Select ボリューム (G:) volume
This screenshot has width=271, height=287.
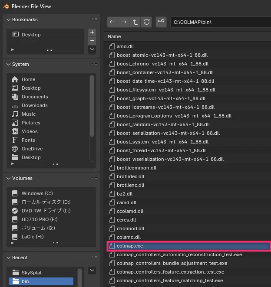click(51, 228)
